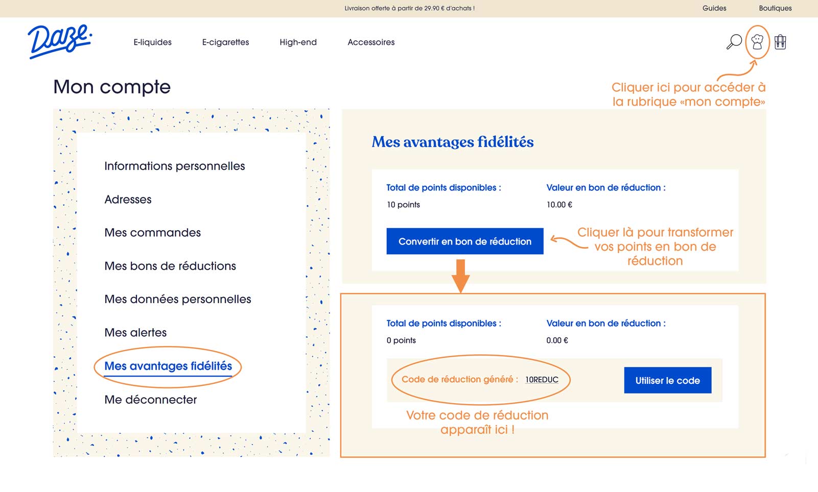
Task: Open the High-end menu
Action: 298,42
